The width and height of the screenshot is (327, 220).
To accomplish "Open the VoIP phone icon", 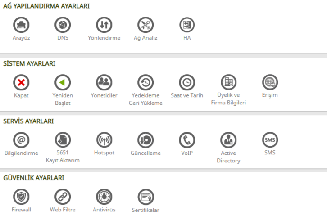I will [x=187, y=140].
